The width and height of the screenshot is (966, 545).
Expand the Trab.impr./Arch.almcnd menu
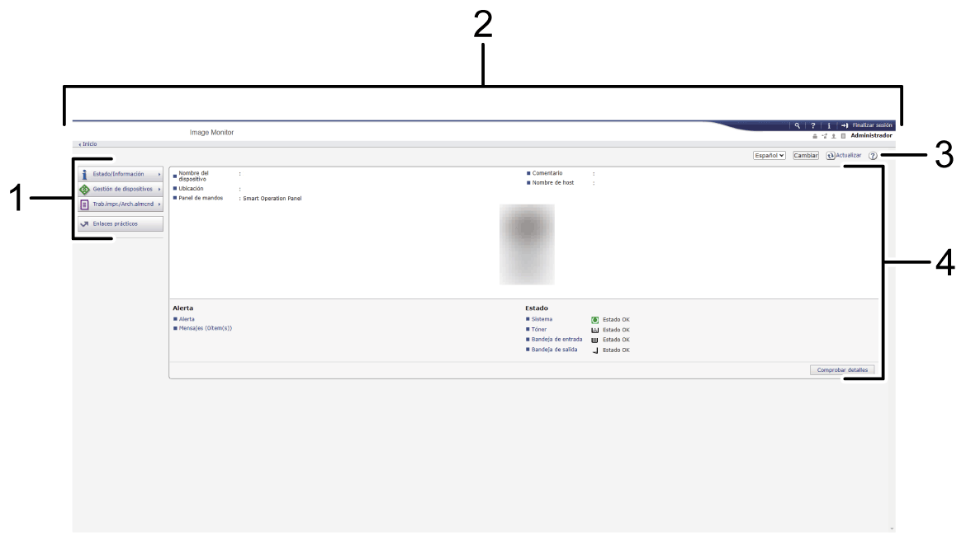tap(120, 204)
